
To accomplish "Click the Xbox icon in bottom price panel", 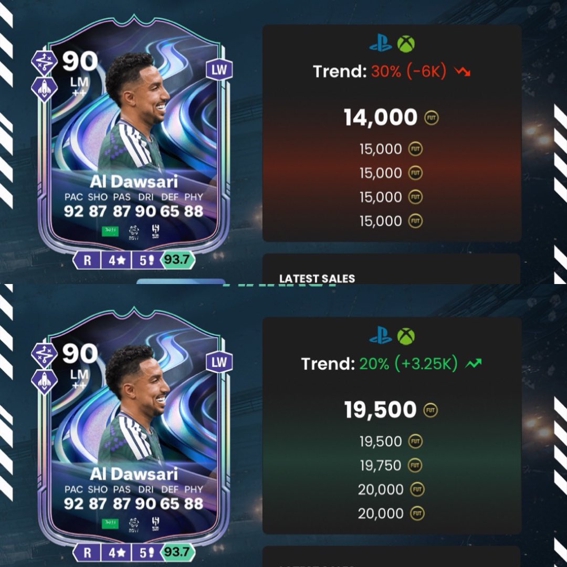I will 406,337.
